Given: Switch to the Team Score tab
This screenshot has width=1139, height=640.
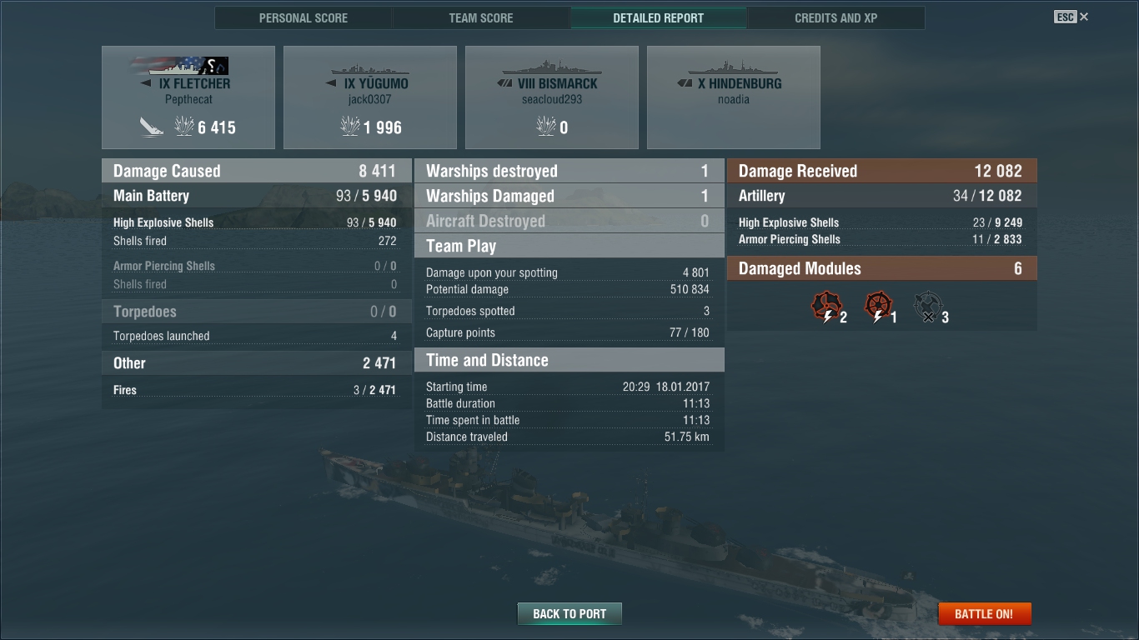Looking at the screenshot, I should point(481,17).
